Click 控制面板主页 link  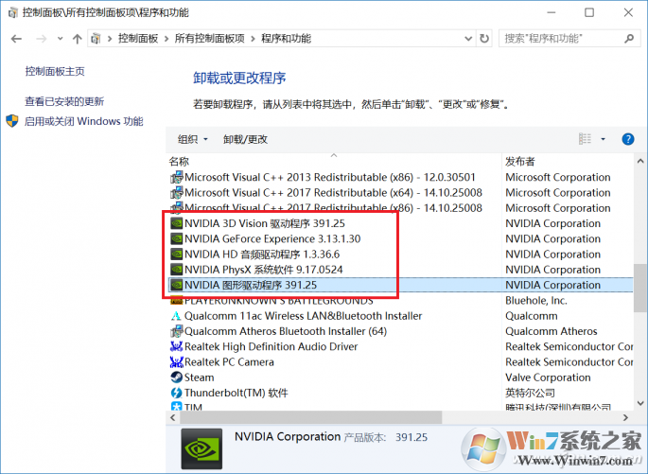tap(55, 71)
